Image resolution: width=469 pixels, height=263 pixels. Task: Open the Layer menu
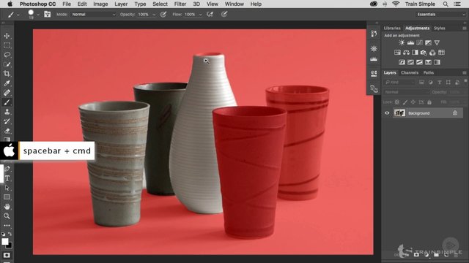(x=121, y=4)
